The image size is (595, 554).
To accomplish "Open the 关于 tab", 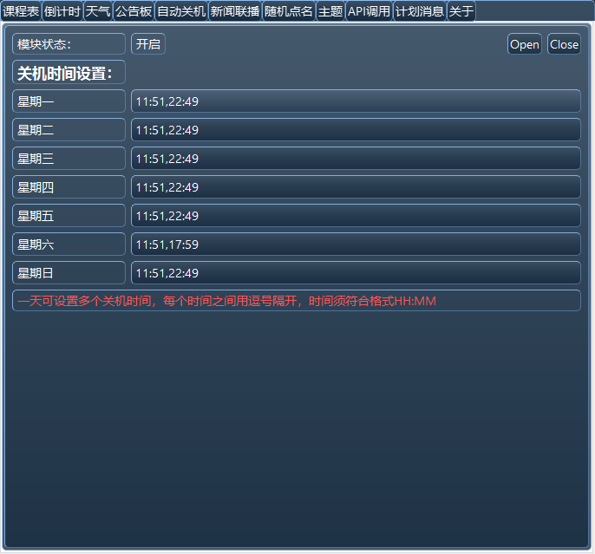I will 461,11.
